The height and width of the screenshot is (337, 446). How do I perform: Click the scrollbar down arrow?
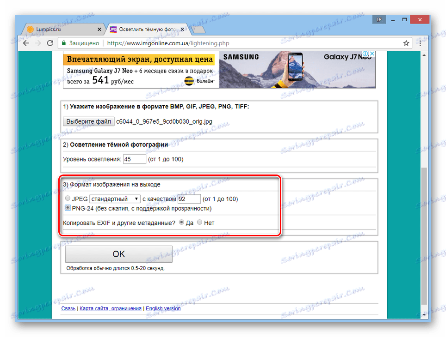tap(424, 314)
